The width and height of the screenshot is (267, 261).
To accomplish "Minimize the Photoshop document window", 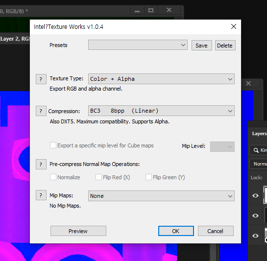I will tap(137, 10).
